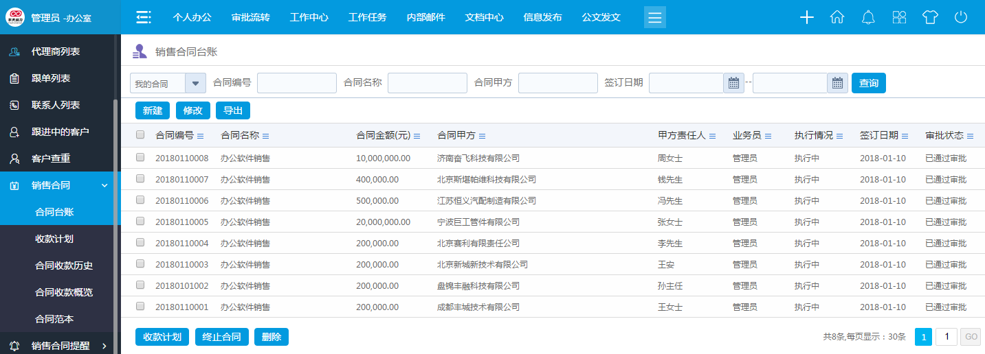Open the 我的合同 dropdown
Viewport: 985px width, 354px height.
coord(195,83)
